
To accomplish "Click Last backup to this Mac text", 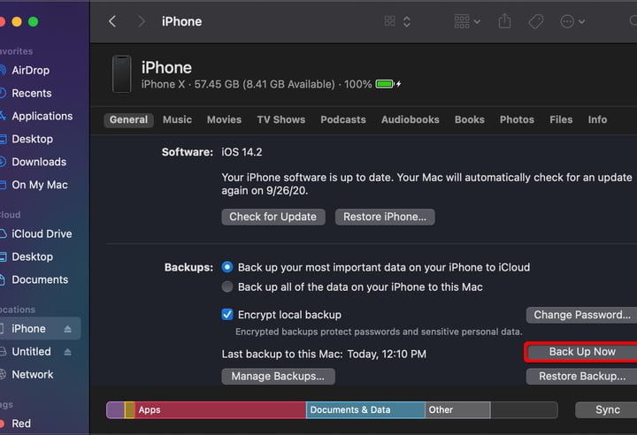I will tap(324, 355).
